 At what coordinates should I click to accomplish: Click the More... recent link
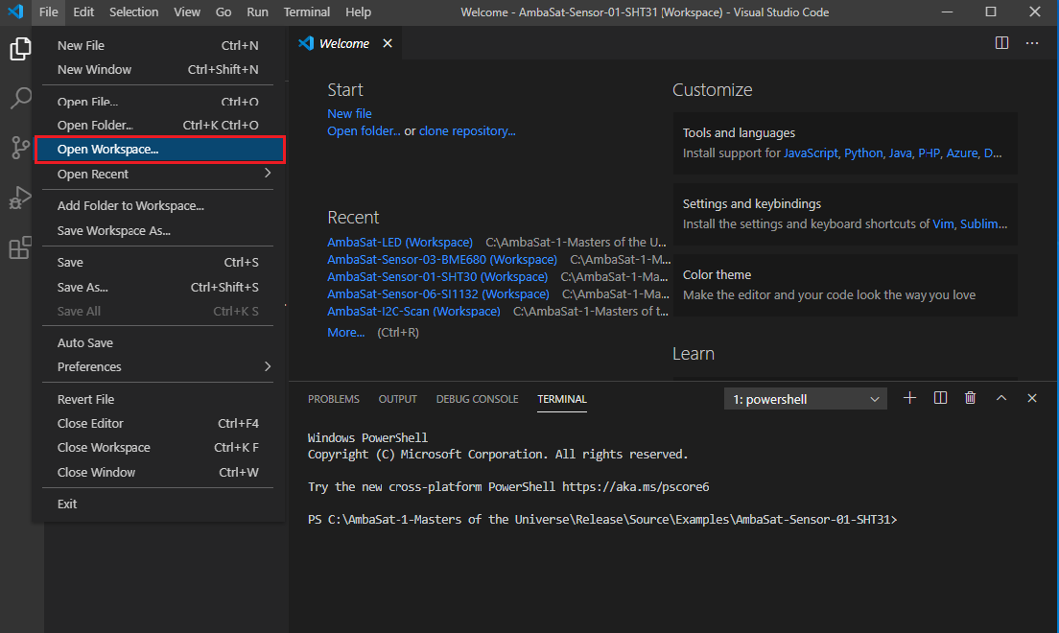pyautogui.click(x=345, y=333)
